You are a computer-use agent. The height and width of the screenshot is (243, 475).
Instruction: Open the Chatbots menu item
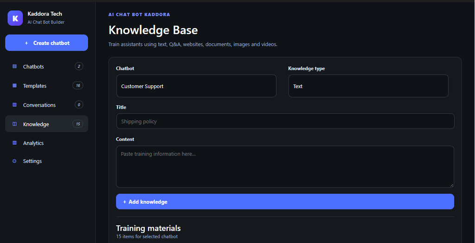pyautogui.click(x=47, y=66)
